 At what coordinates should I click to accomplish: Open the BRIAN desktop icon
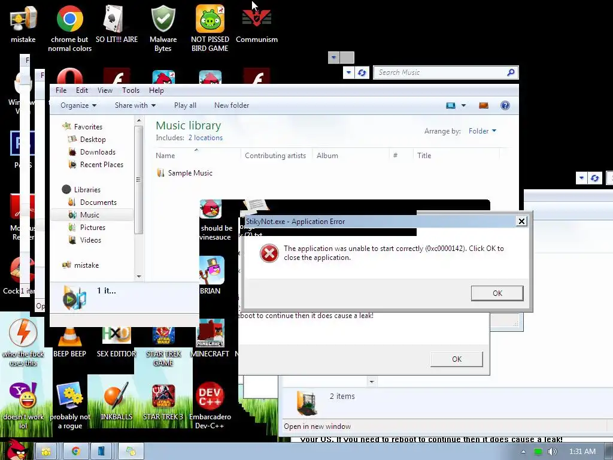click(211, 276)
